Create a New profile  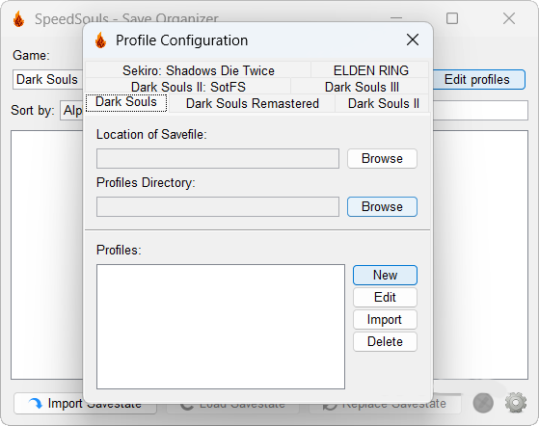(x=385, y=275)
